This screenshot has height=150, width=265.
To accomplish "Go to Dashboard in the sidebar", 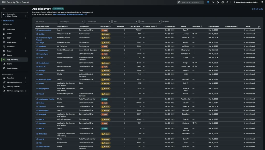I will [11, 29].
